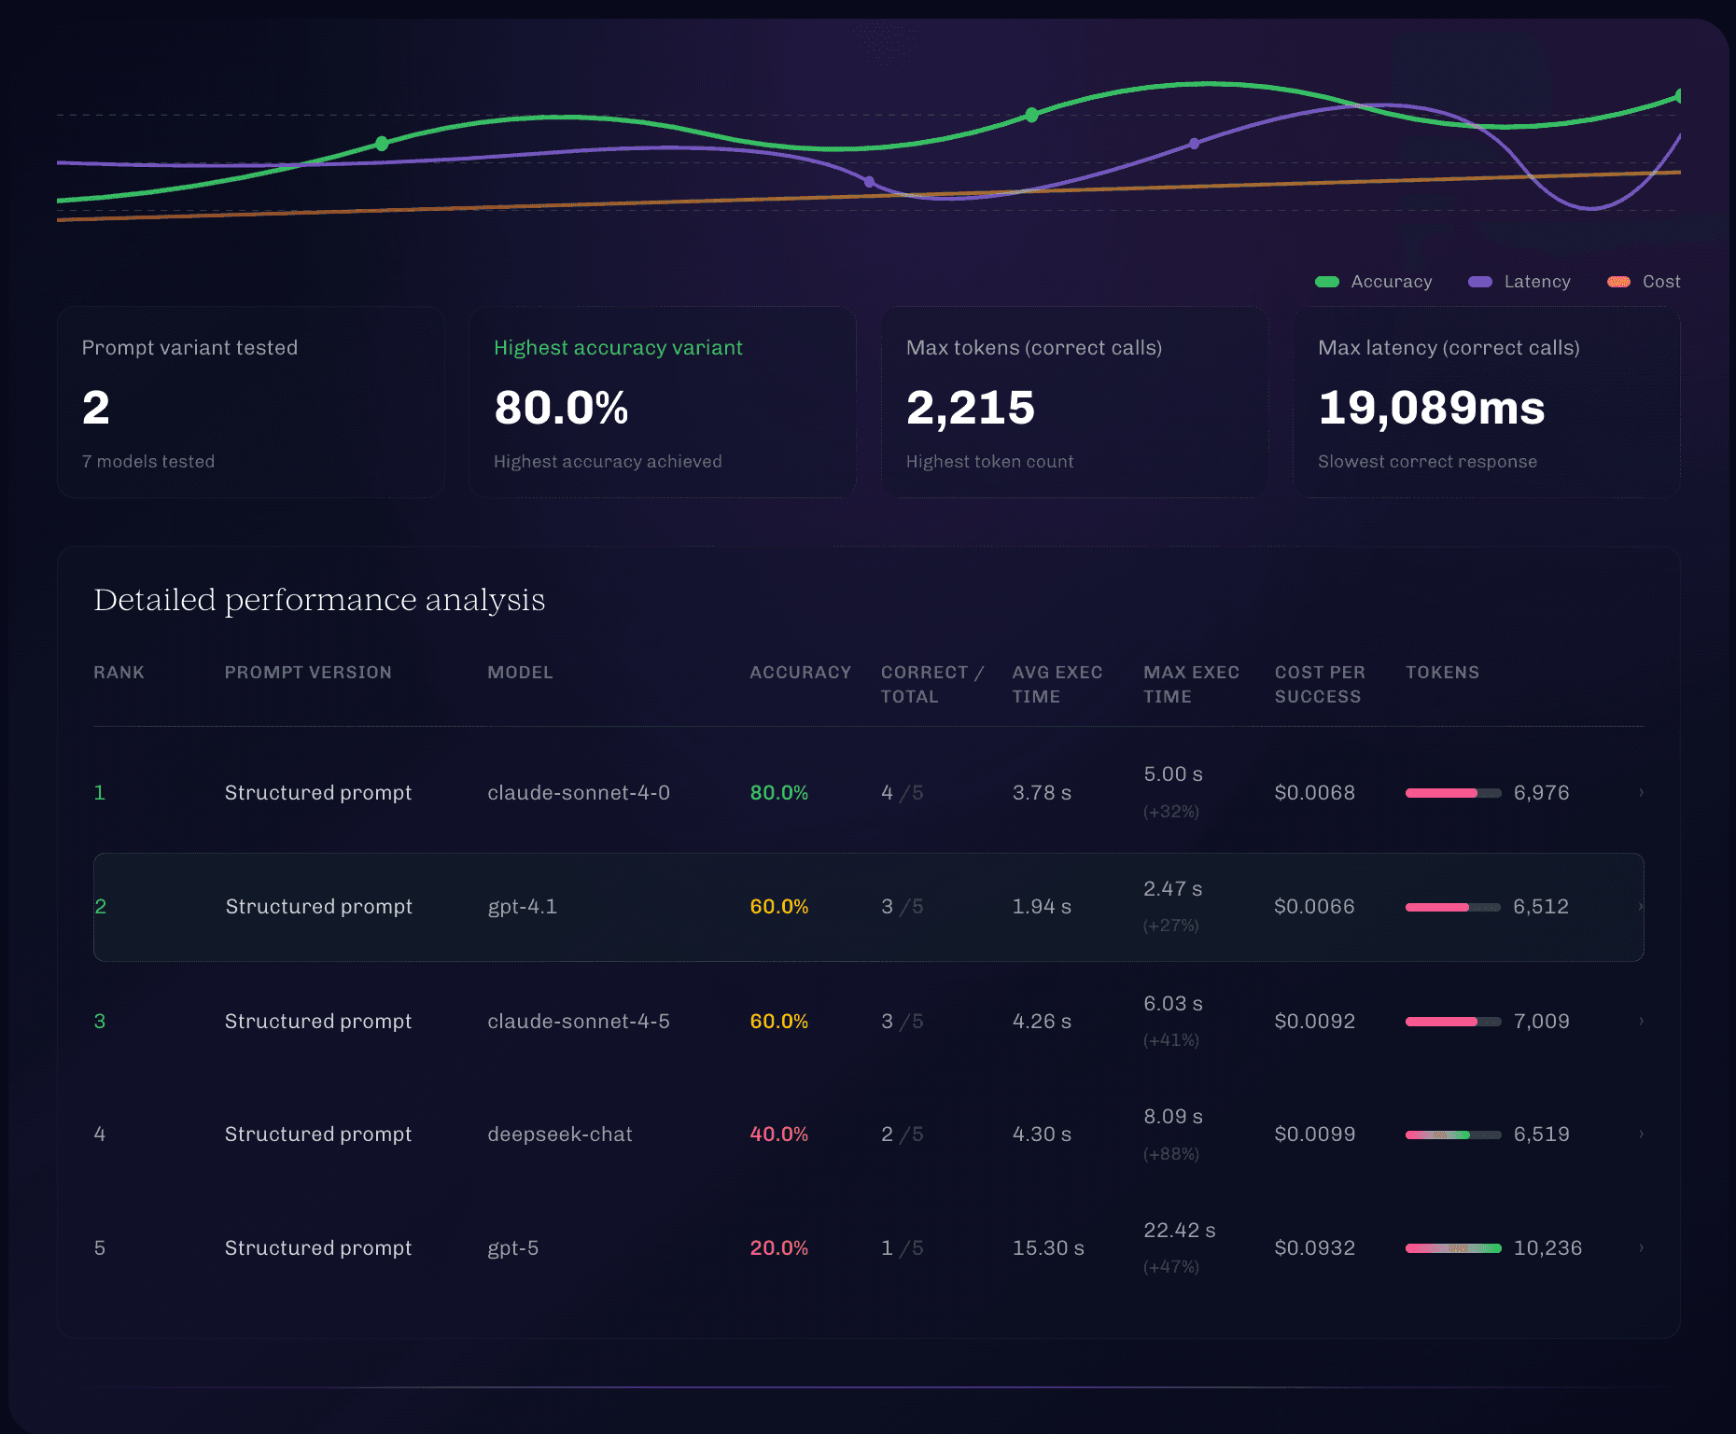The width and height of the screenshot is (1736, 1434).
Task: Toggle the Accuracy legend swatch
Action: (x=1327, y=282)
